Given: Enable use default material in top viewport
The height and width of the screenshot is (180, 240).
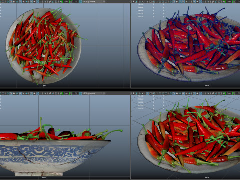Looking at the screenshot, I should coord(14,2).
